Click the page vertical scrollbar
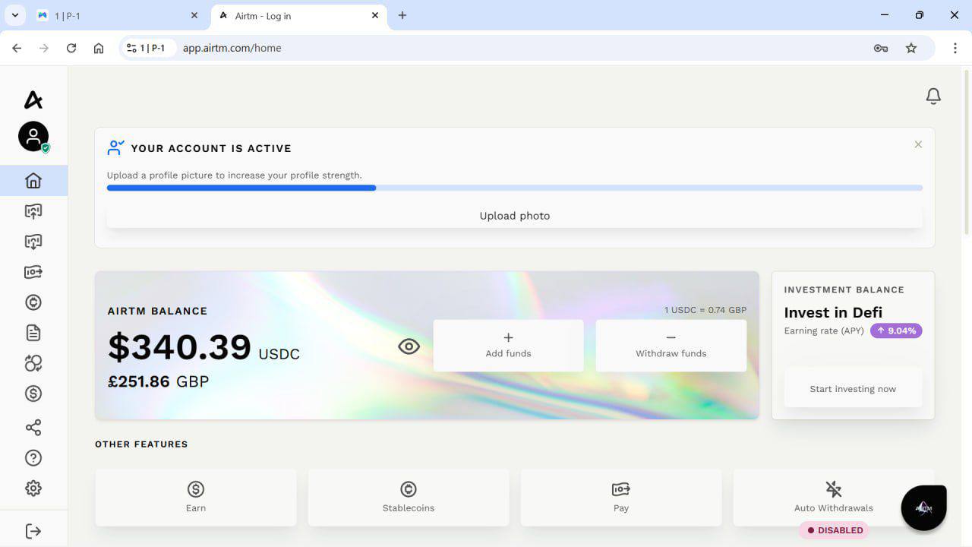 tap(967, 152)
